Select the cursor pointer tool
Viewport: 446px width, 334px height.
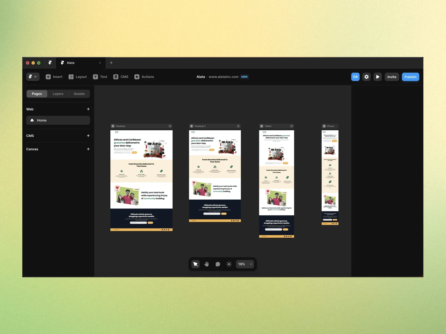pos(196,264)
